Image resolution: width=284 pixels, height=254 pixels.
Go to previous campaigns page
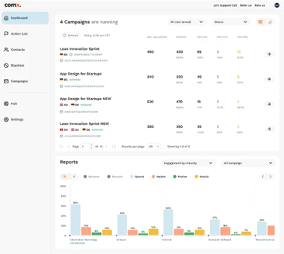click(68, 147)
